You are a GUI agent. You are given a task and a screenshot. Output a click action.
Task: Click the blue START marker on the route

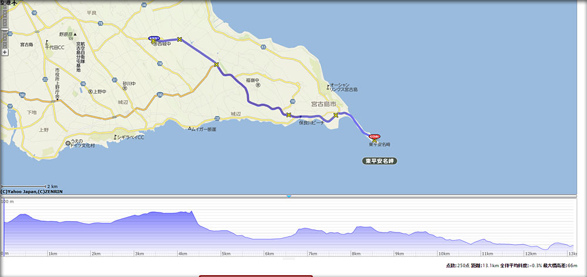tap(154, 39)
